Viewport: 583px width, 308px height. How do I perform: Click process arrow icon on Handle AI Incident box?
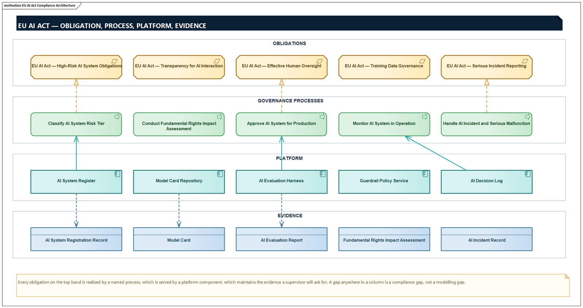[x=527, y=117]
